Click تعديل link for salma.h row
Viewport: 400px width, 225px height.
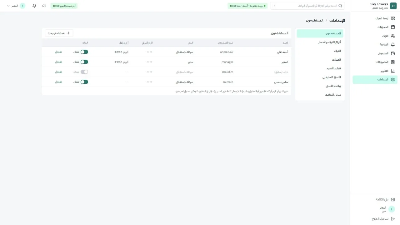click(x=58, y=82)
